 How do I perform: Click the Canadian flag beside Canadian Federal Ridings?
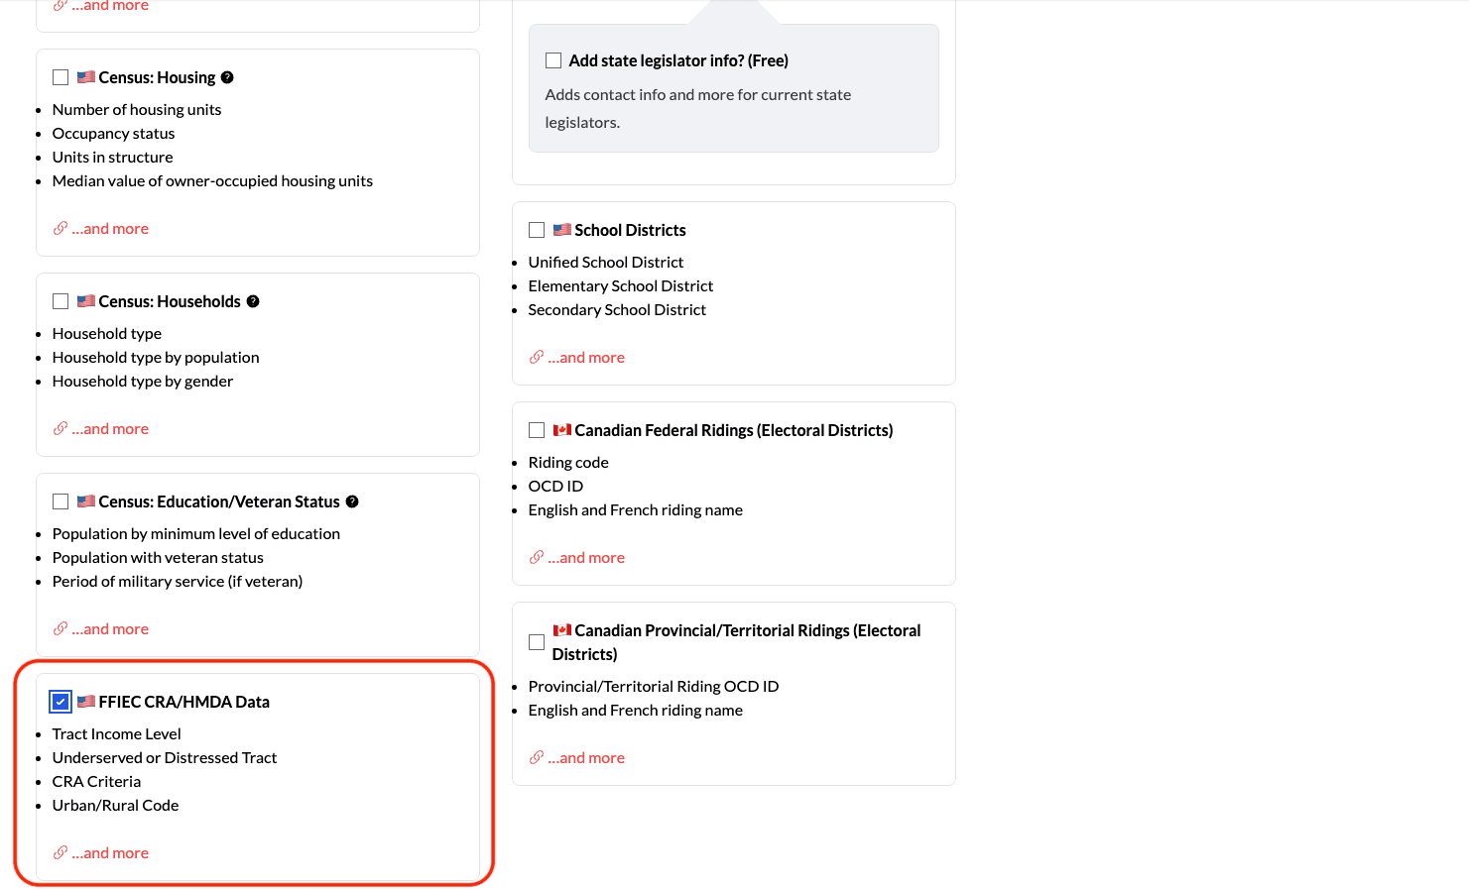click(562, 429)
